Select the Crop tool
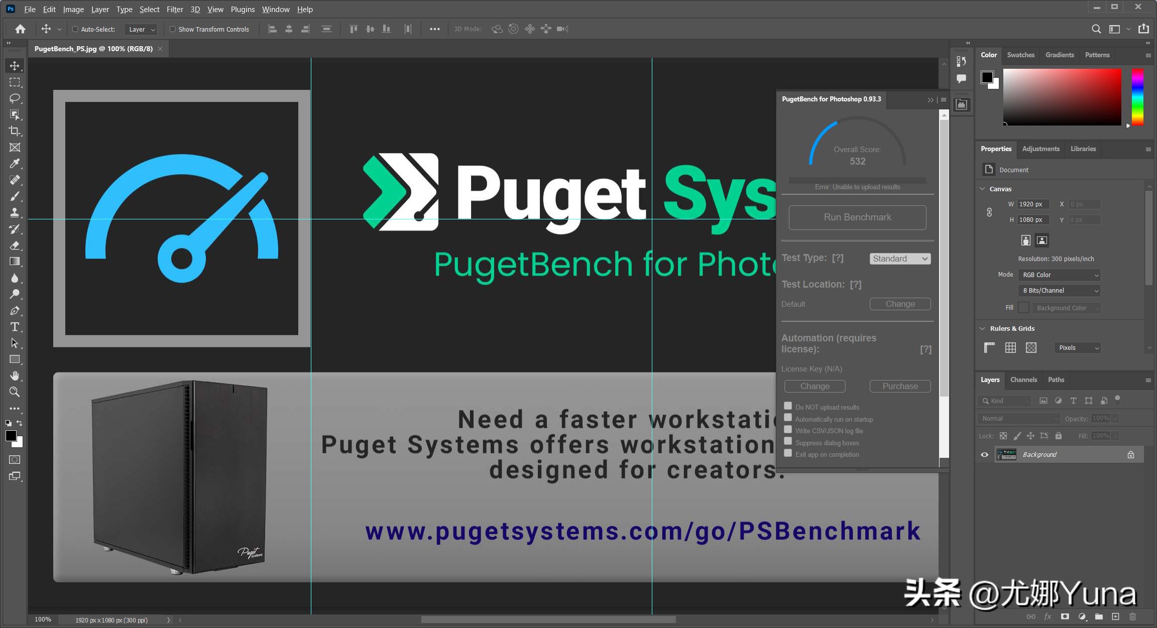1157x628 pixels. pyautogui.click(x=15, y=131)
